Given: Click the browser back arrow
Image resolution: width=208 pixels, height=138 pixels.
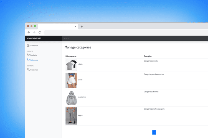Looking at the screenshot, I should (29, 32).
